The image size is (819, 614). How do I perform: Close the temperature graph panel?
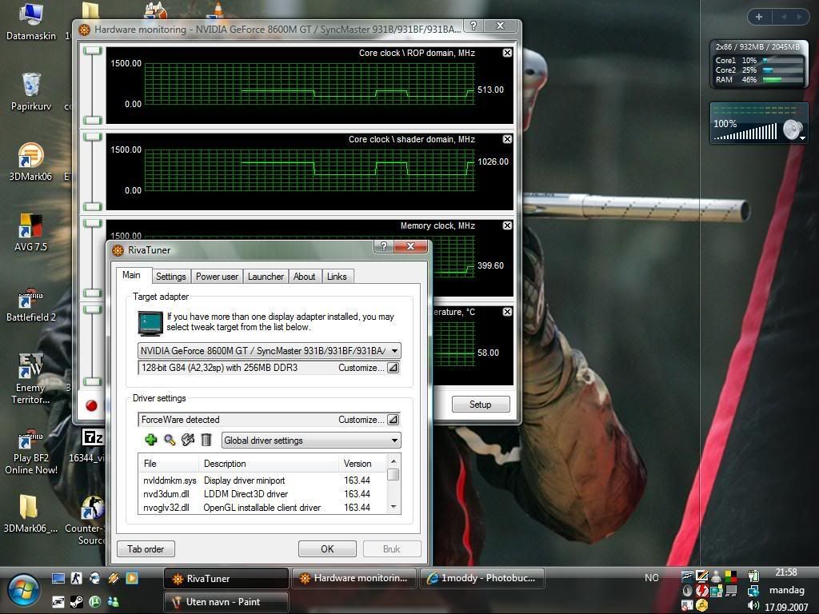click(507, 312)
